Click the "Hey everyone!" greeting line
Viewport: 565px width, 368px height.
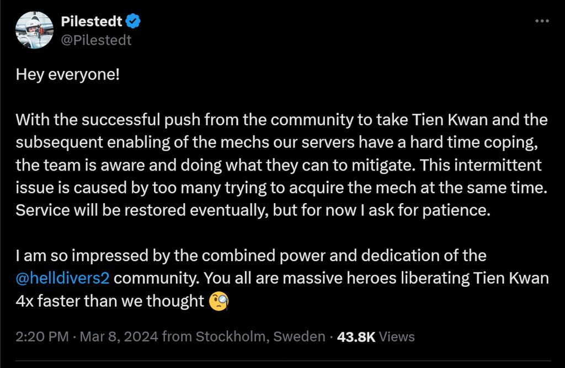67,74
